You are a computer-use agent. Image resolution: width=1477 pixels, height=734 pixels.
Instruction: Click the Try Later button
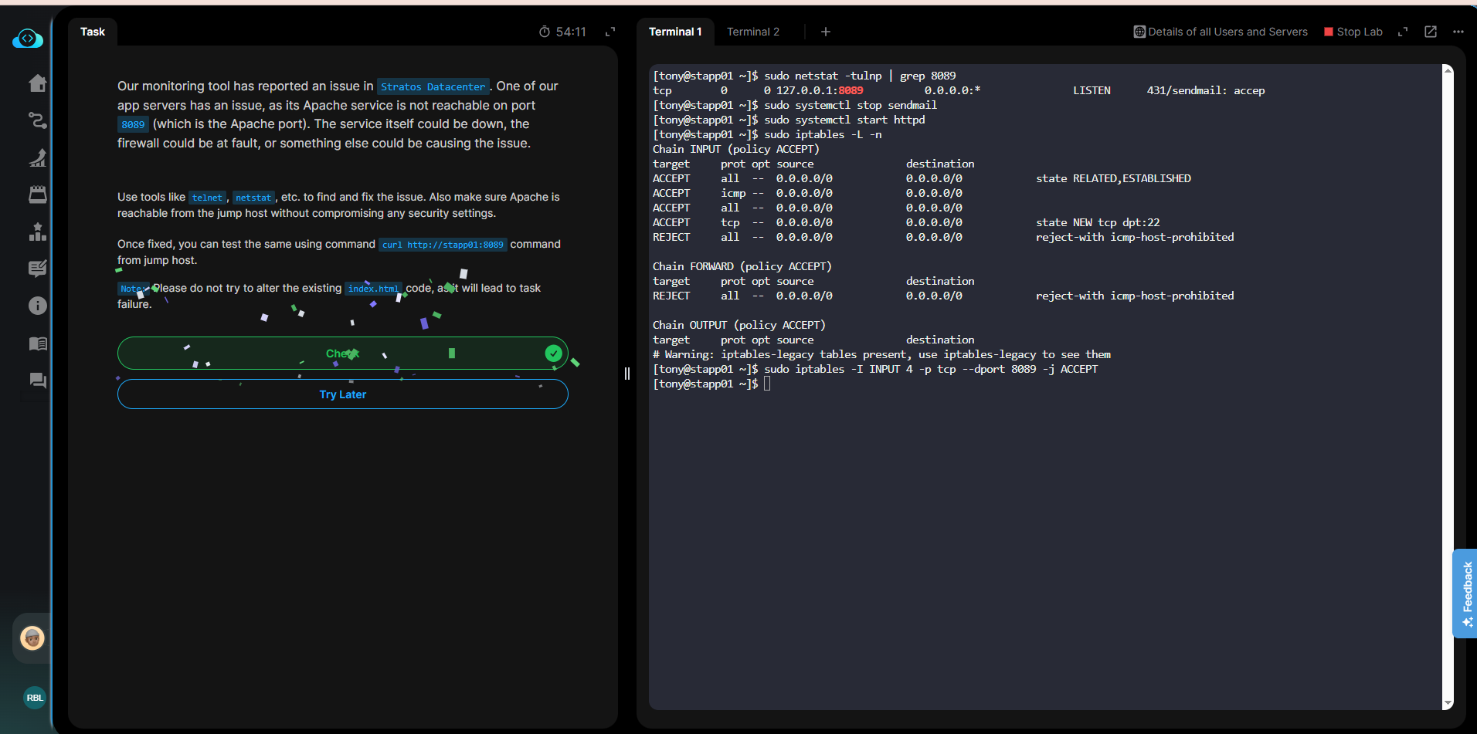coord(342,394)
